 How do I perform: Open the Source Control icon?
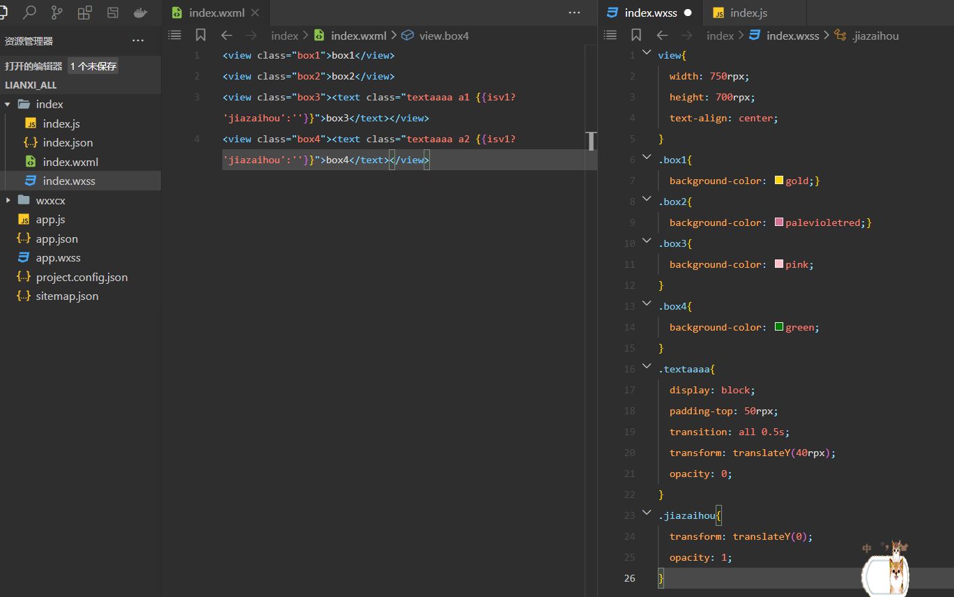click(x=57, y=13)
